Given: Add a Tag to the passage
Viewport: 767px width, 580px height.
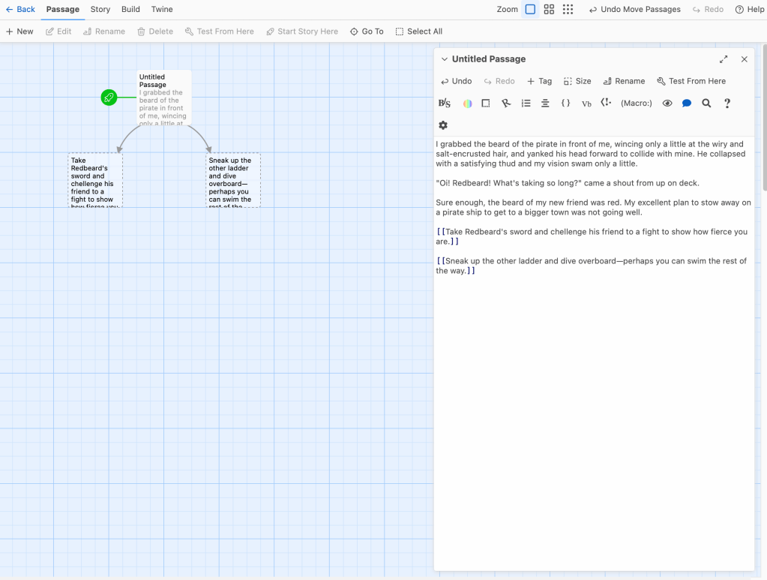Looking at the screenshot, I should (539, 81).
